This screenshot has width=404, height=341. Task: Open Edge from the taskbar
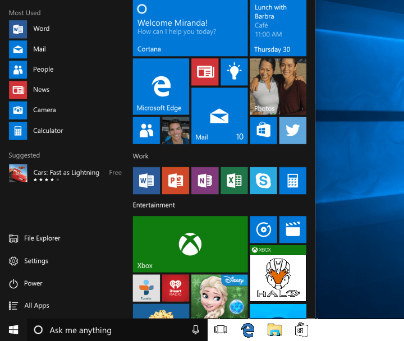(x=247, y=330)
